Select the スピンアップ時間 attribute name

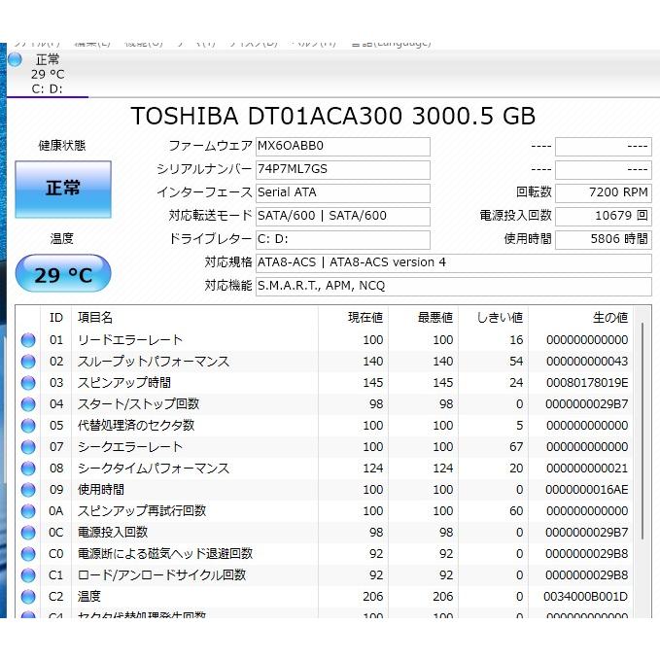[124, 383]
